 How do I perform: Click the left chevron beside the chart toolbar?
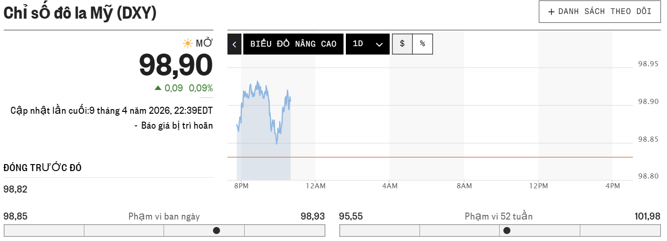[x=234, y=44]
